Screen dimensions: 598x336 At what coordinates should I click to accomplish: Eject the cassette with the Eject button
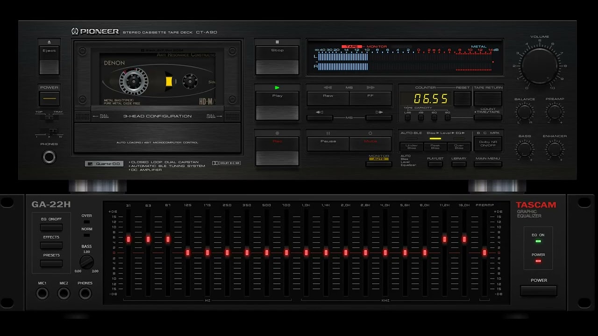[49, 61]
